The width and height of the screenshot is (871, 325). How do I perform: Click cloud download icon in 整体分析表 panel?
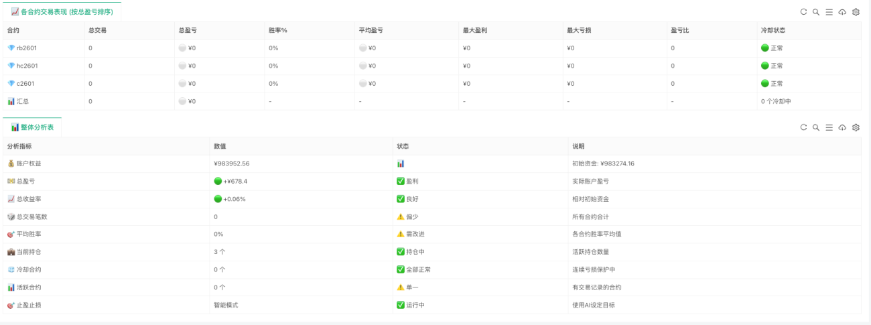[842, 127]
